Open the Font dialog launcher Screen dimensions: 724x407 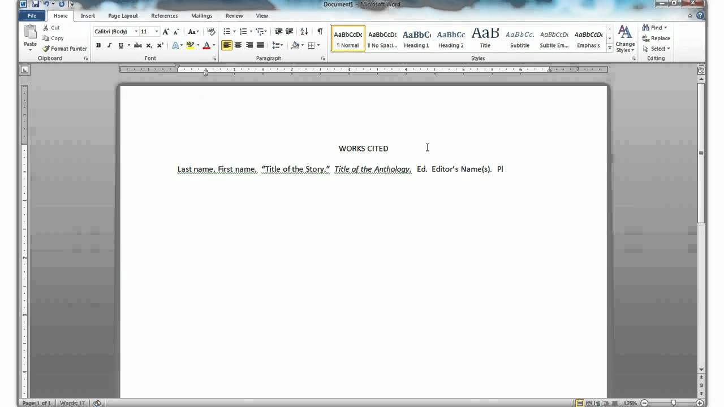(214, 59)
